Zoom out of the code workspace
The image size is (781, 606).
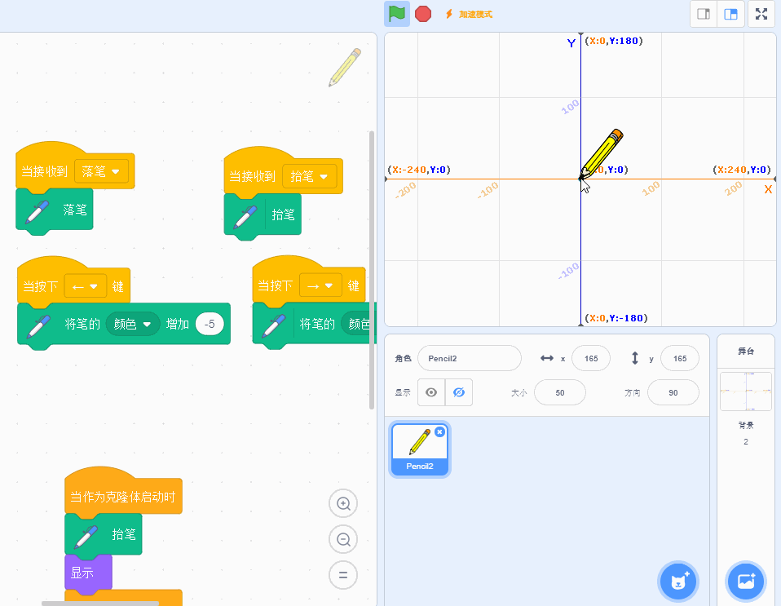pyautogui.click(x=343, y=539)
